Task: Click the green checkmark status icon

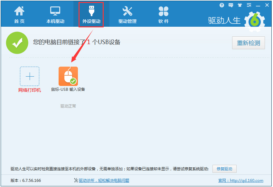Action: (x=17, y=43)
